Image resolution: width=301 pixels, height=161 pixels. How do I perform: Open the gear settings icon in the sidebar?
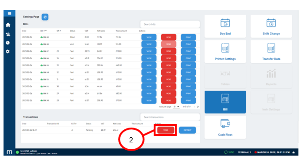8,51
